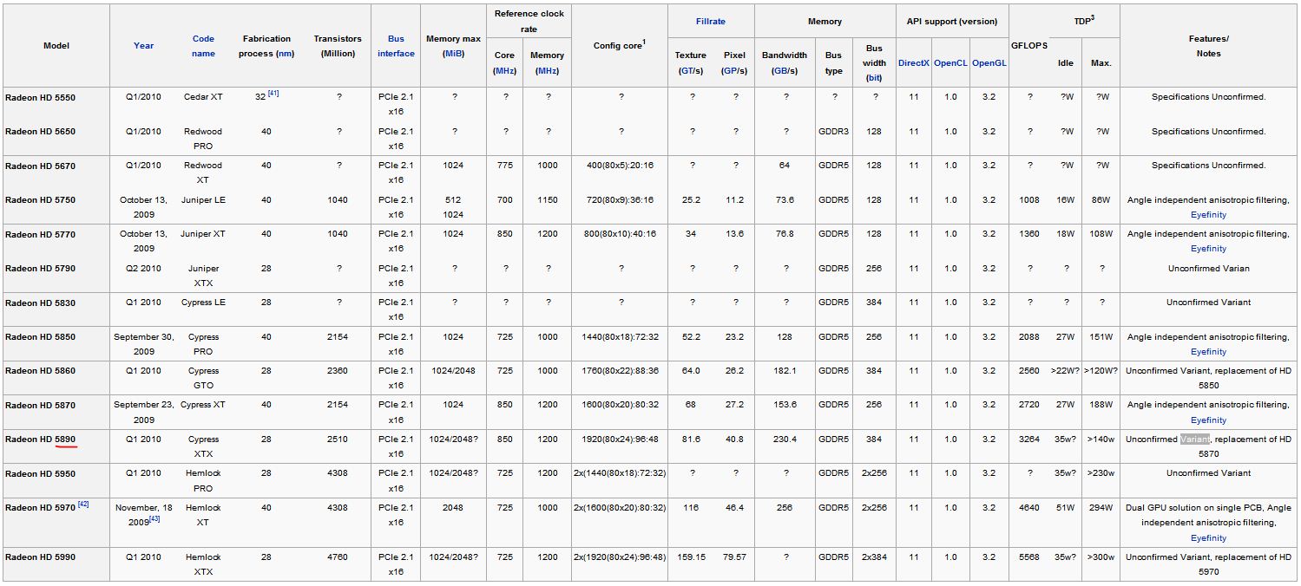
Task: Open footnote 42 next to Radeon HD 5970
Action: tap(83, 504)
